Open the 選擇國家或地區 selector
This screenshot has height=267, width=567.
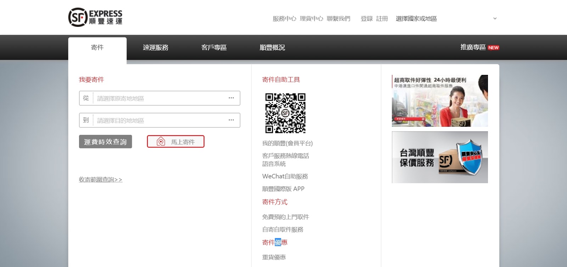tap(447, 19)
